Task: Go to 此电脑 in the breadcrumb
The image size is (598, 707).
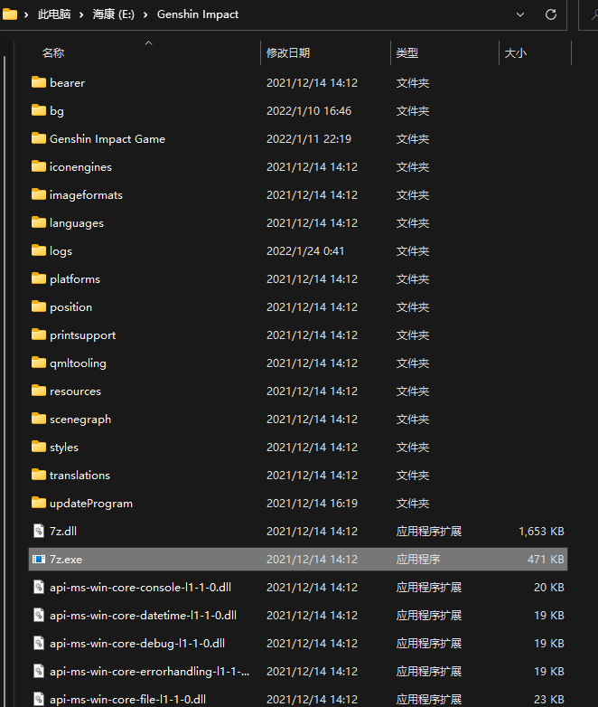Action: [x=54, y=14]
